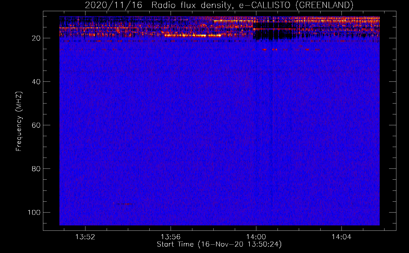Click the '20' frequency tick label
The width and height of the screenshot is (409, 253).
tap(36, 38)
